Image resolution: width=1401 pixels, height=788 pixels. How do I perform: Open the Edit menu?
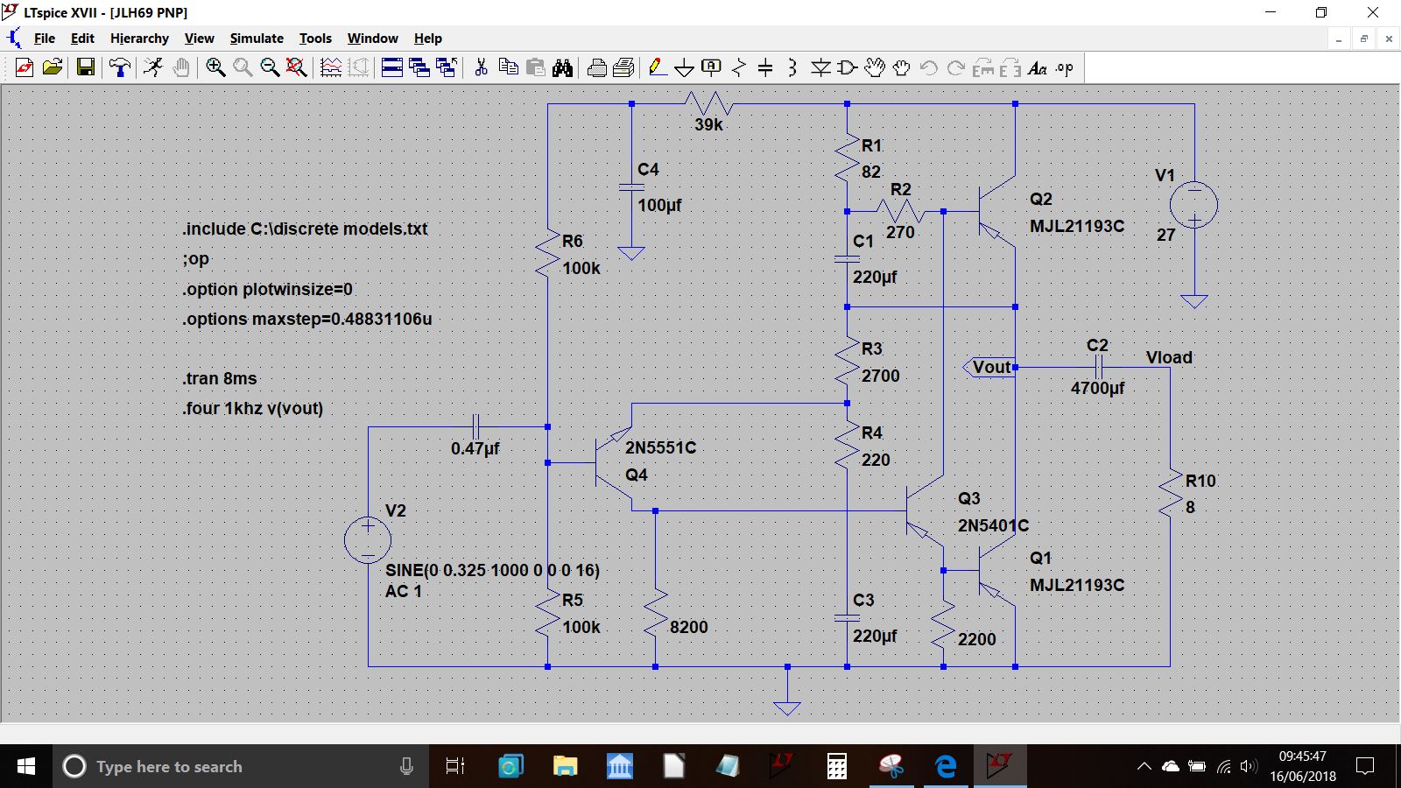[x=82, y=39]
